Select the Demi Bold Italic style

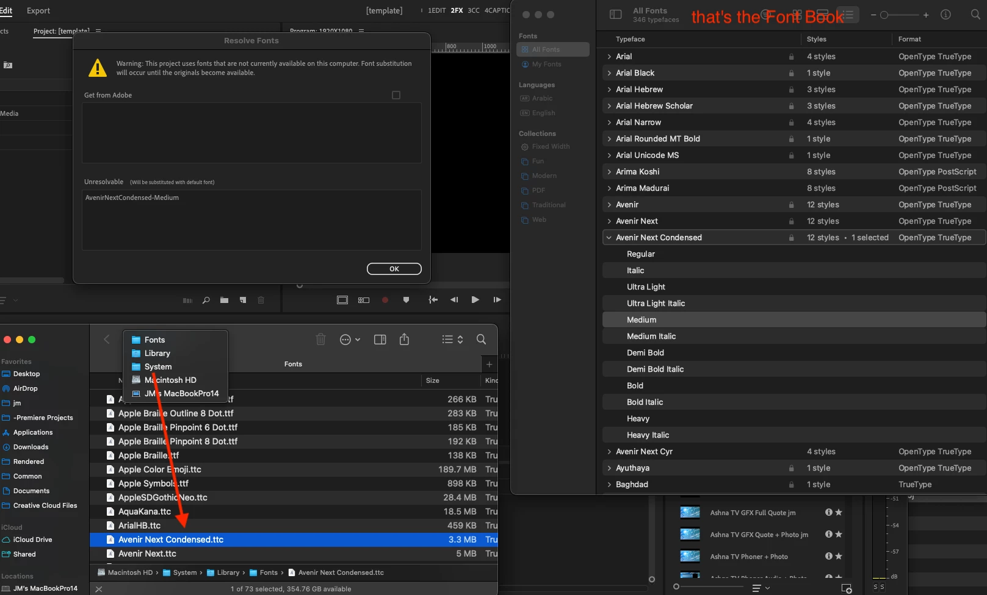tap(794, 369)
